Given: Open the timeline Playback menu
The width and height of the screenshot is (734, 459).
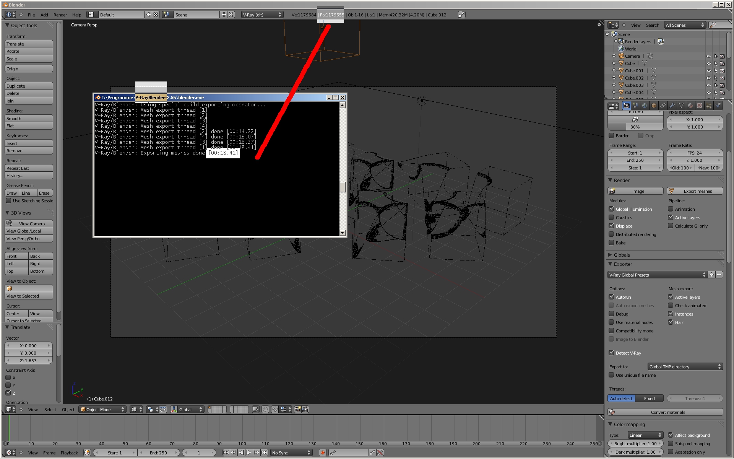Looking at the screenshot, I should pos(69,452).
